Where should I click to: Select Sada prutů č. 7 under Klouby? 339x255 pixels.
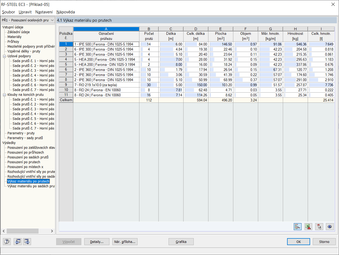tap(33, 128)
